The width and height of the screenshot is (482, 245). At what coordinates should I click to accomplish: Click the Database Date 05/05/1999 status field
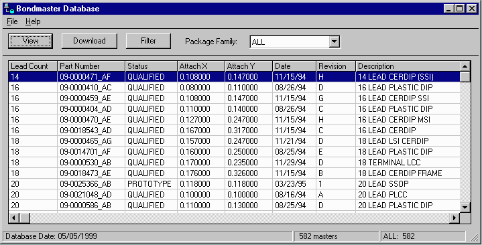tap(147, 236)
